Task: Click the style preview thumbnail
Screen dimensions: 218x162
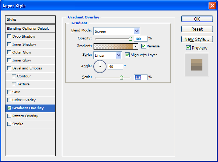Action: coord(197,65)
